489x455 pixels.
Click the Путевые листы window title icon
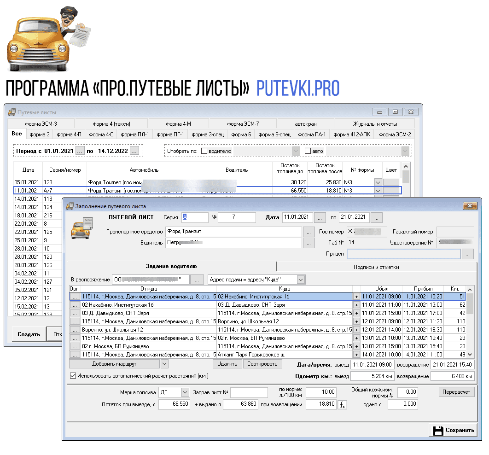click(12, 112)
